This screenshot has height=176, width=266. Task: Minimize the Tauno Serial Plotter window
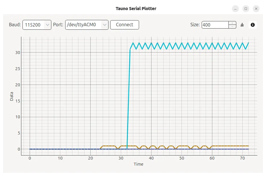[235, 9]
